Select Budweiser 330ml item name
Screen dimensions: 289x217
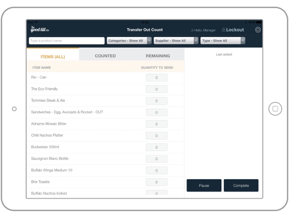click(45, 147)
